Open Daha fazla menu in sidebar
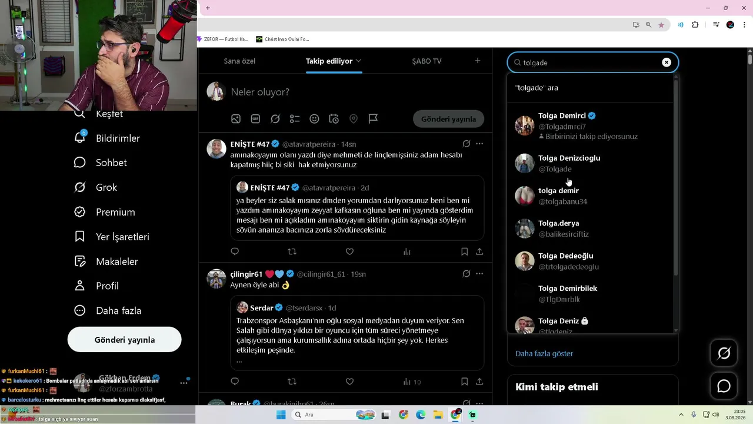 pos(107,310)
